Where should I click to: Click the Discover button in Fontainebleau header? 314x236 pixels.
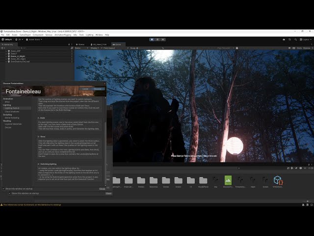98,89
